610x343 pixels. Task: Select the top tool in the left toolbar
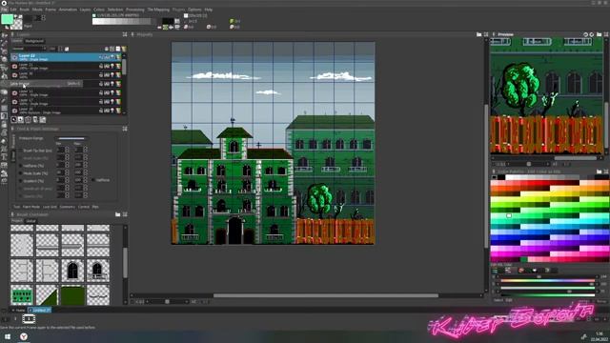(4, 35)
